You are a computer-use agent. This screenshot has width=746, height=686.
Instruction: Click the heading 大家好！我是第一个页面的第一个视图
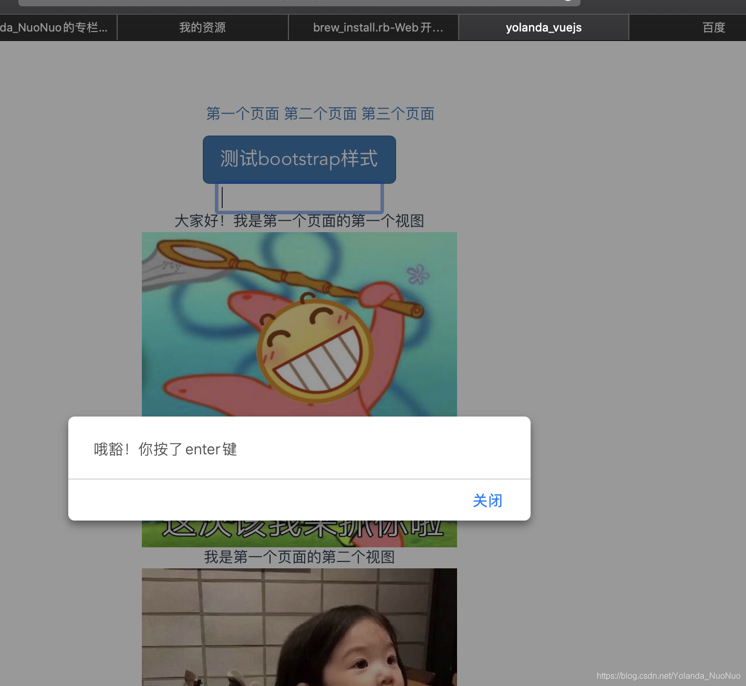pyautogui.click(x=299, y=221)
